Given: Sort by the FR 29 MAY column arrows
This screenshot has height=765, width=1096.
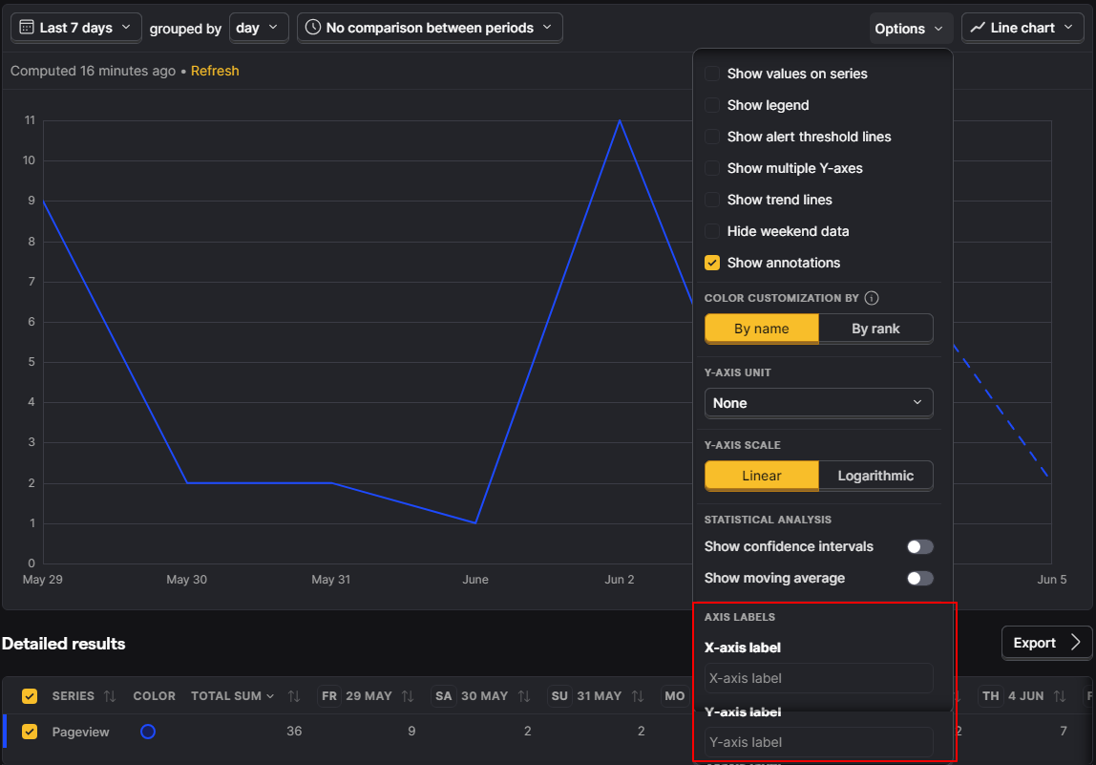Looking at the screenshot, I should [408, 696].
